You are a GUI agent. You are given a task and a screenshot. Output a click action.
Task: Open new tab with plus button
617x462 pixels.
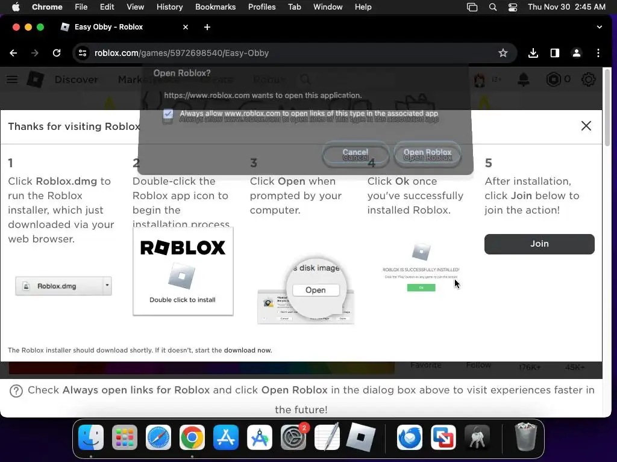207,27
